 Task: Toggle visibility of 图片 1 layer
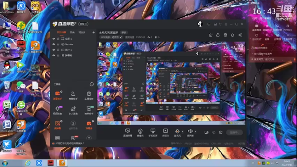pyautogui.click(x=53, y=50)
